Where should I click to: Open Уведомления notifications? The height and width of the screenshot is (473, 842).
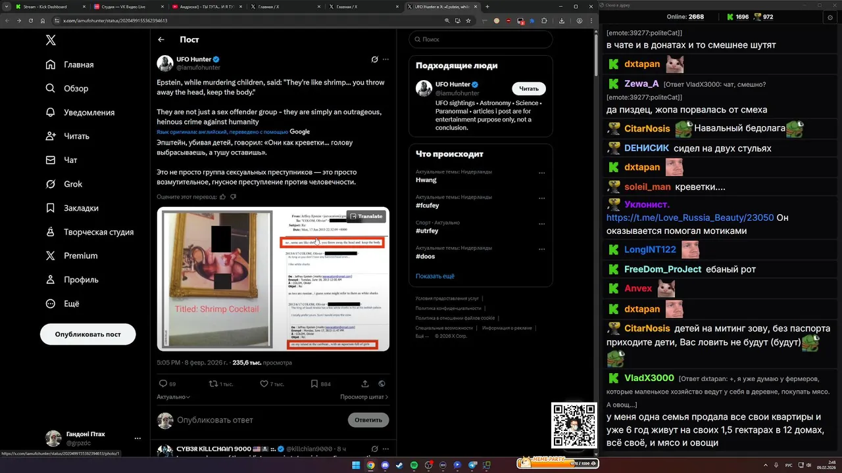coord(80,112)
